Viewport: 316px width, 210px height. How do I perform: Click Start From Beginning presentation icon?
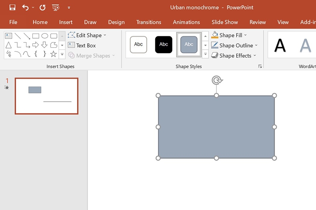[56, 7]
